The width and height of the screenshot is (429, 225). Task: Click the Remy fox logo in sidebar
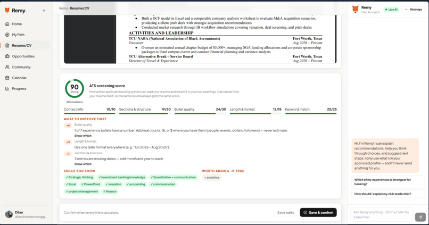tap(7, 11)
